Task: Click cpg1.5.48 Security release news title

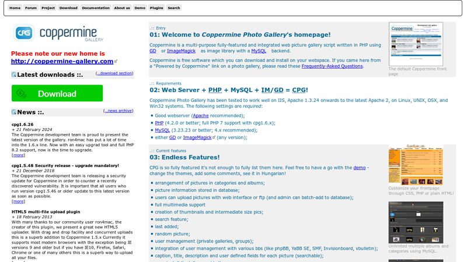Action: (x=65, y=165)
